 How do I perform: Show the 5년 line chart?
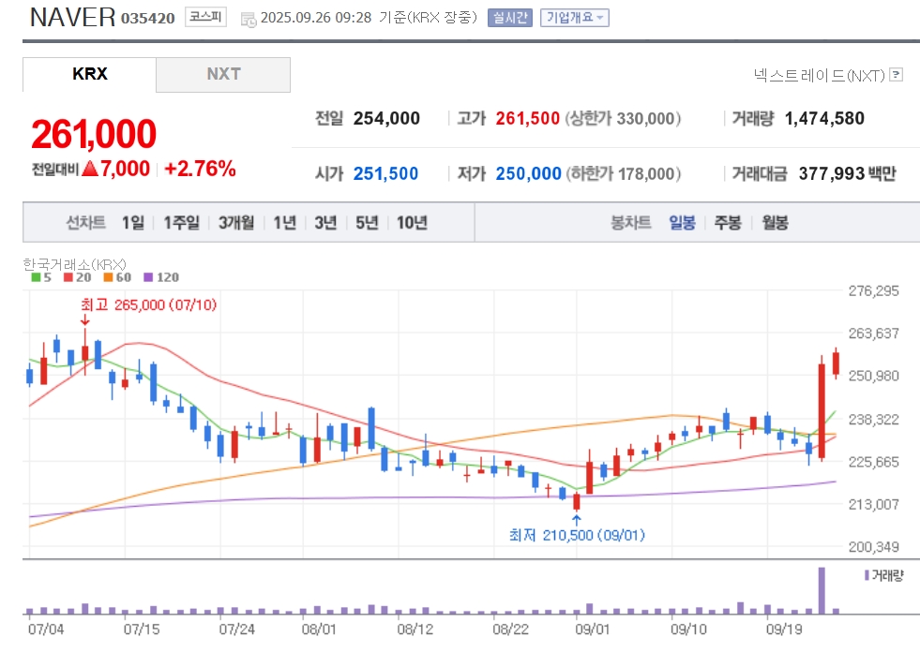367,223
